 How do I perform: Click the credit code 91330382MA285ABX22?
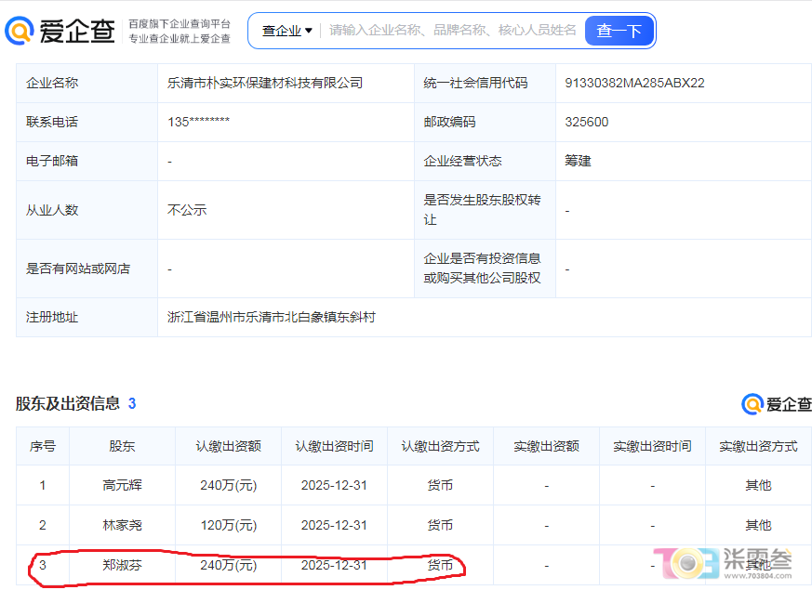click(635, 83)
